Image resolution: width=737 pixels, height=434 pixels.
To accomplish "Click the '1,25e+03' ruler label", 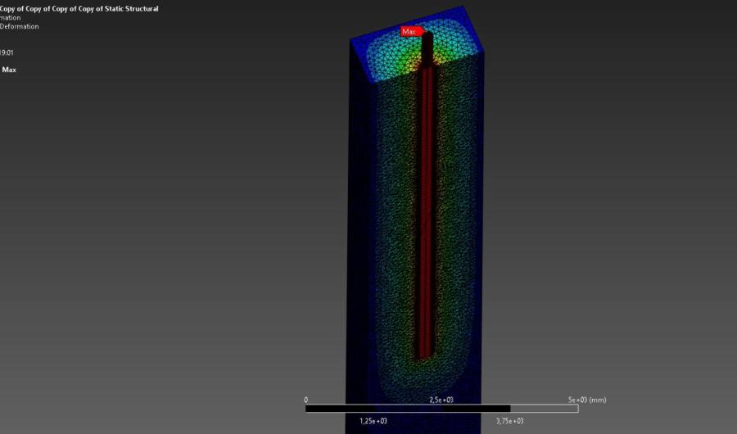I will point(373,420).
